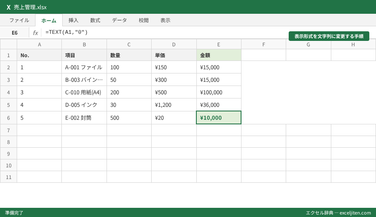Switch to the ホーム tab

point(49,20)
